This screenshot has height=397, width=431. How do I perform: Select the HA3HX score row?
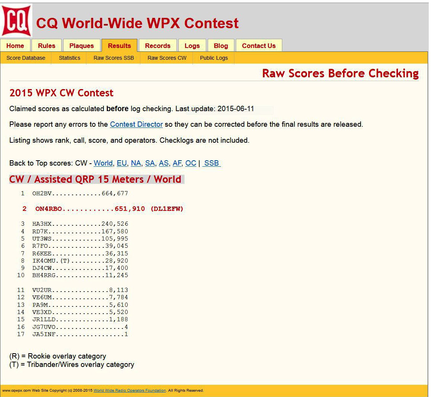click(x=75, y=224)
